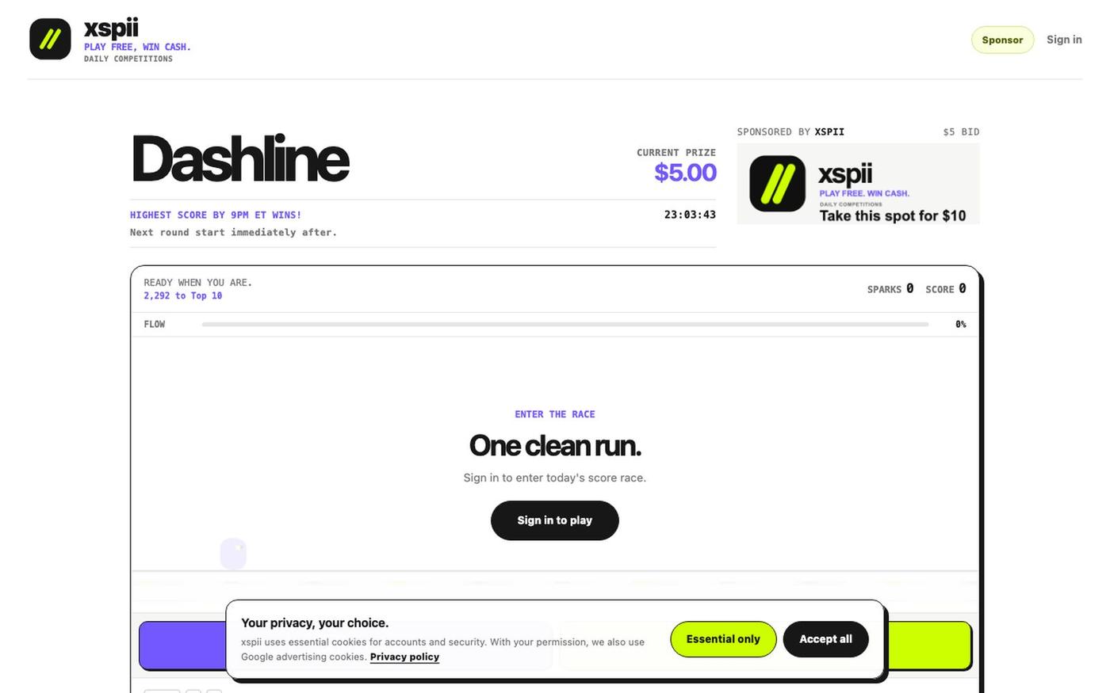Screen dimensions: 1110x693
Task: Open the Sign in link at top right
Action: [1064, 40]
